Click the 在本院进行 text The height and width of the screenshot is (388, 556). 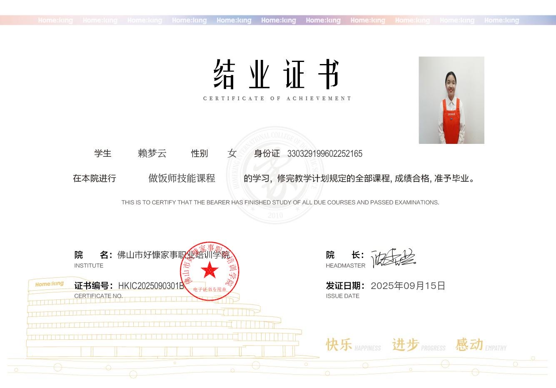coord(95,178)
